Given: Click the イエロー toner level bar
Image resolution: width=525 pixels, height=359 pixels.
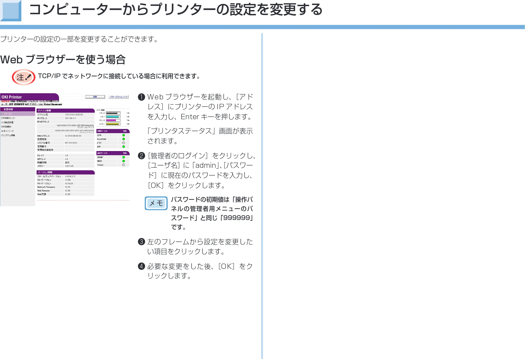Looking at the screenshot, I should coord(113,124).
